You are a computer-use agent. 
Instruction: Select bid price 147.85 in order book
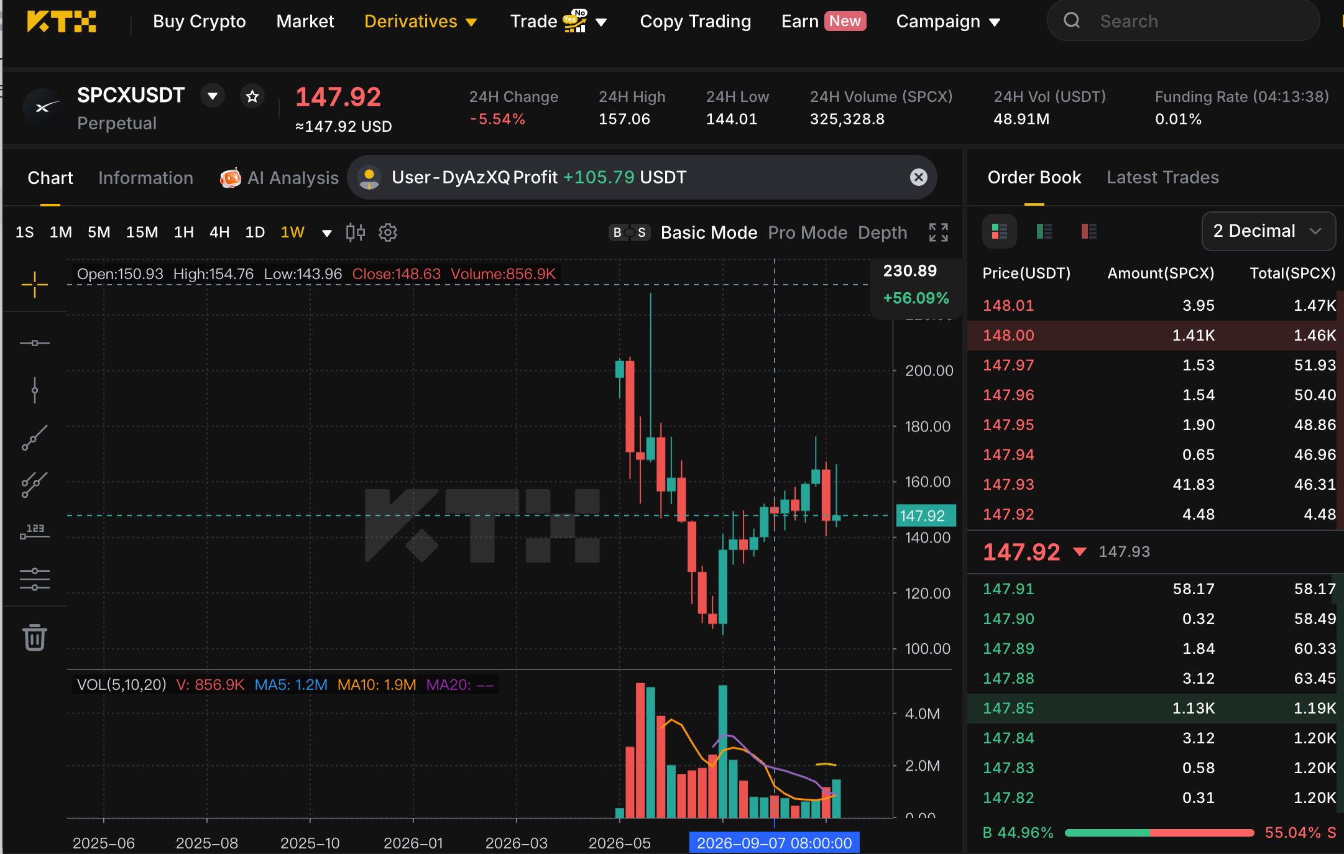1008,708
